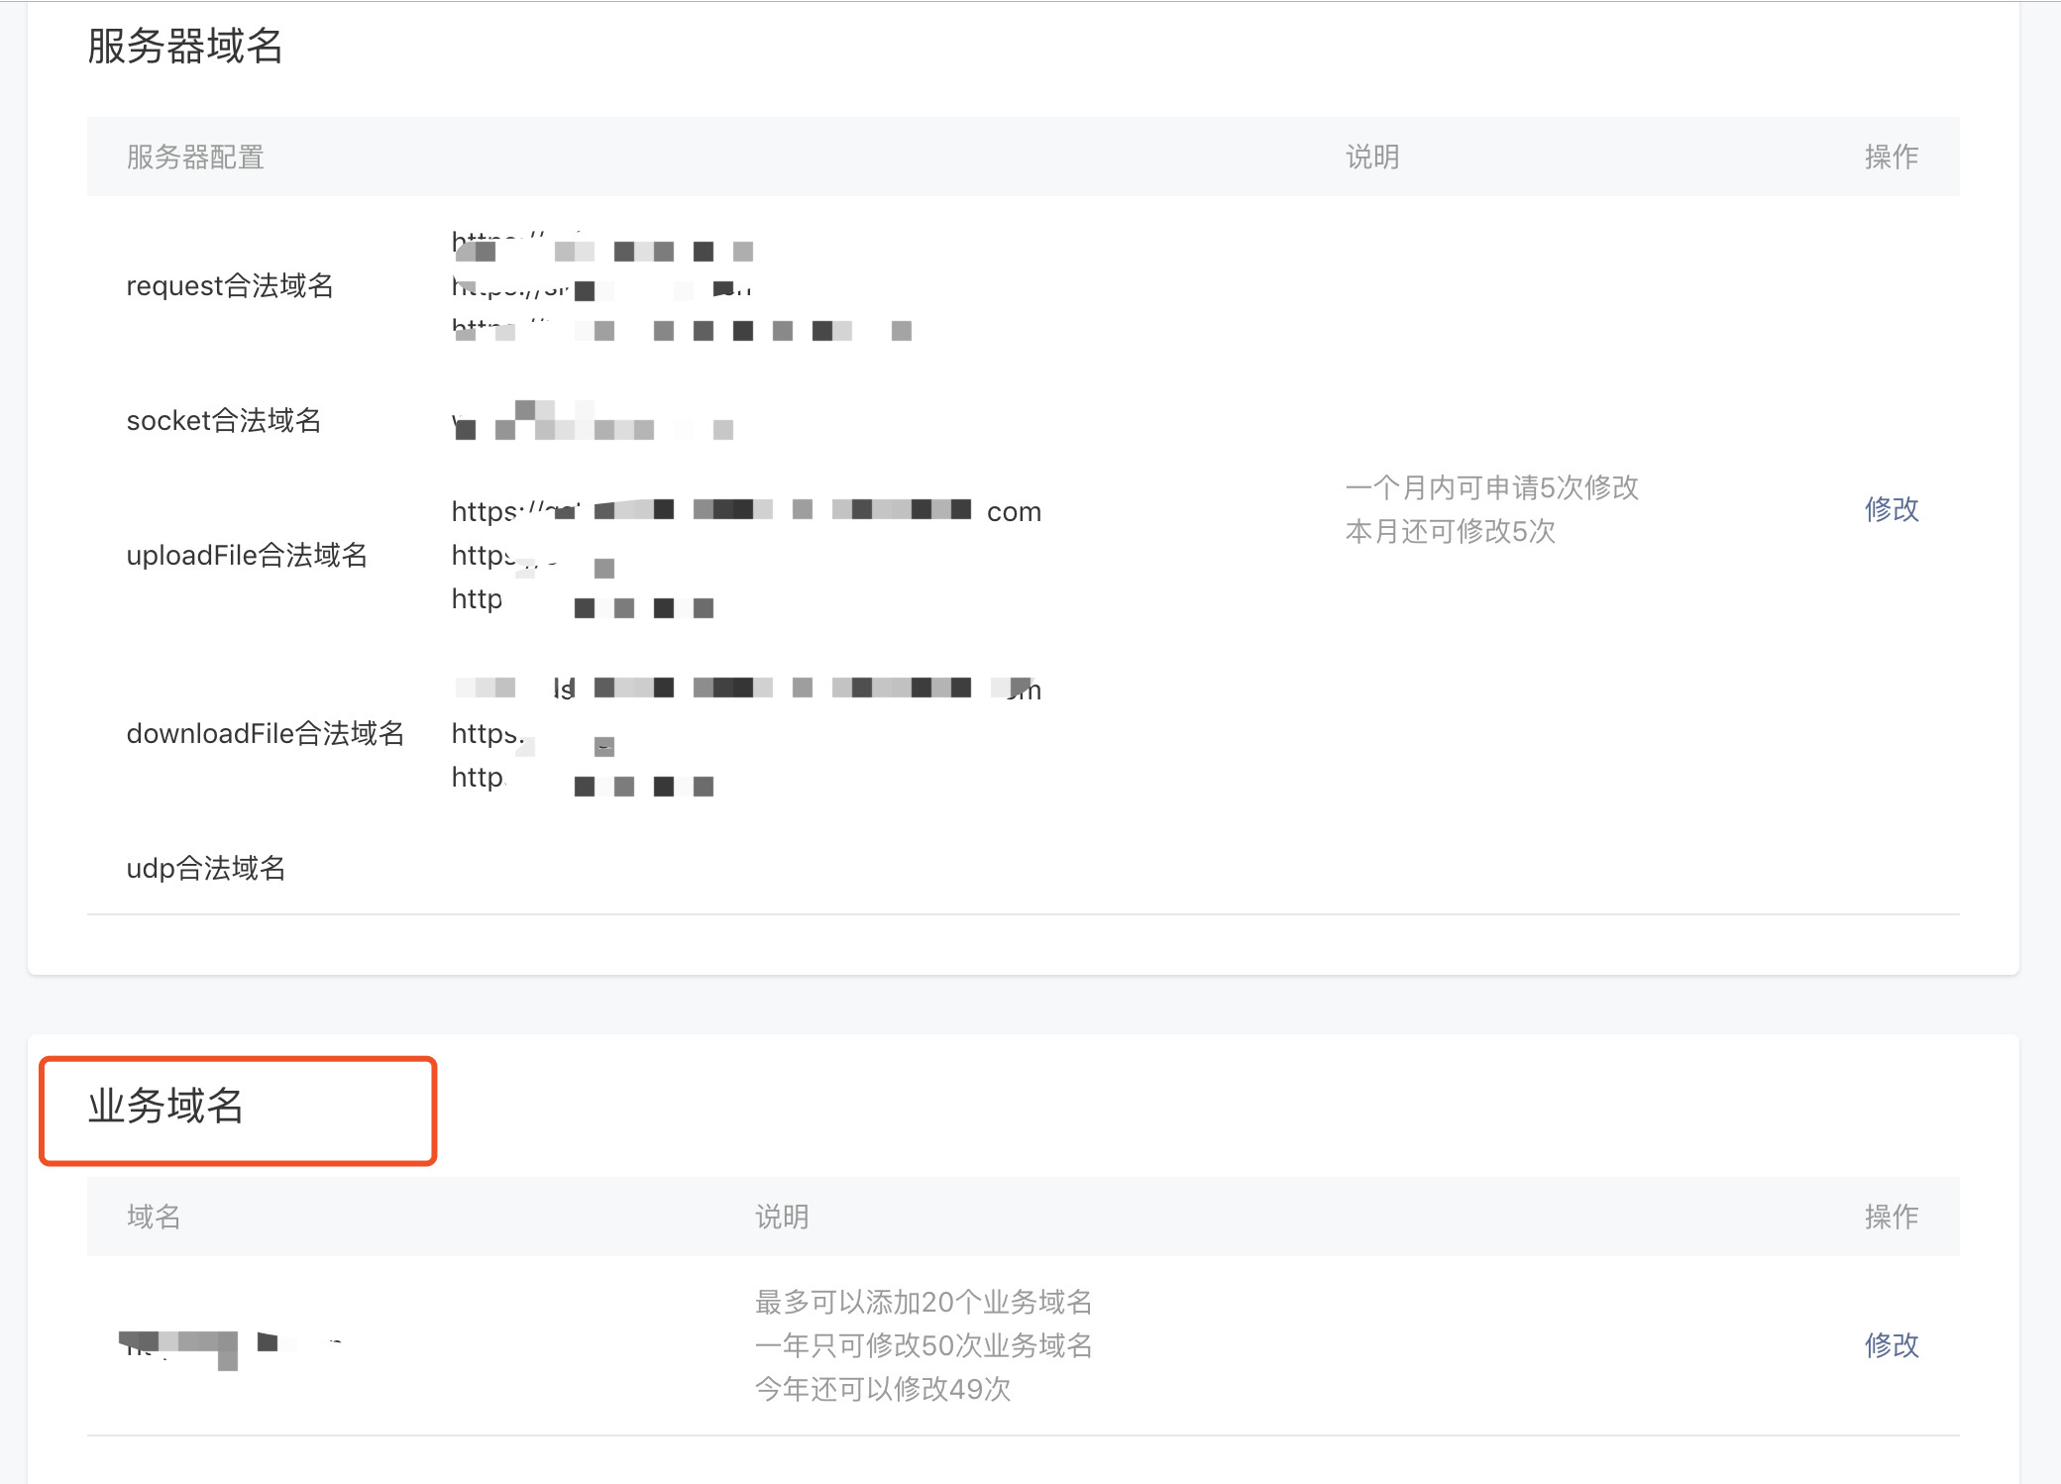Image resolution: width=2061 pixels, height=1484 pixels.
Task: Click the uploadFile domain ending in com
Action: click(x=746, y=511)
